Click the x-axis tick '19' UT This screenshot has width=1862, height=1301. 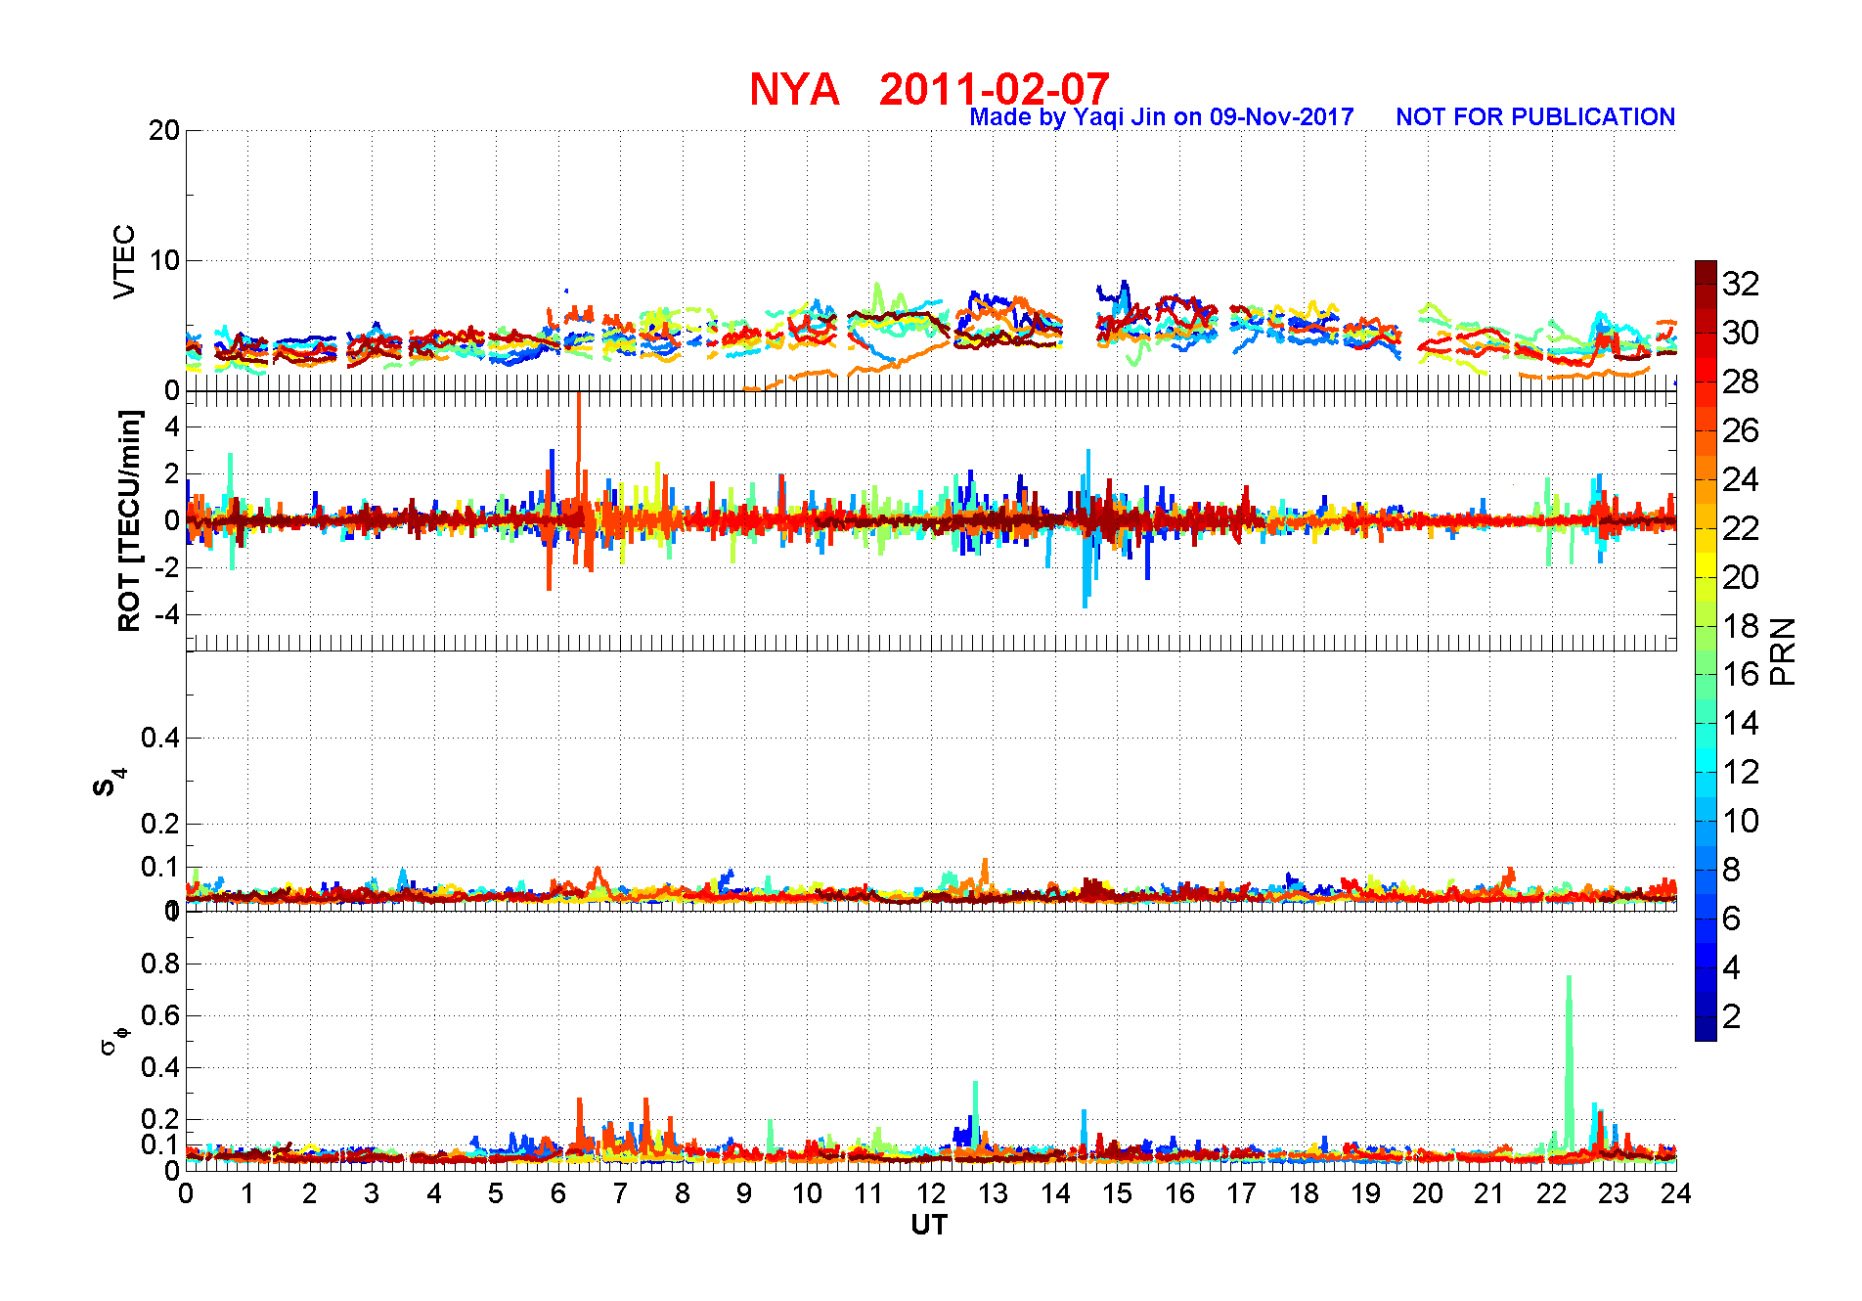1365,1193
